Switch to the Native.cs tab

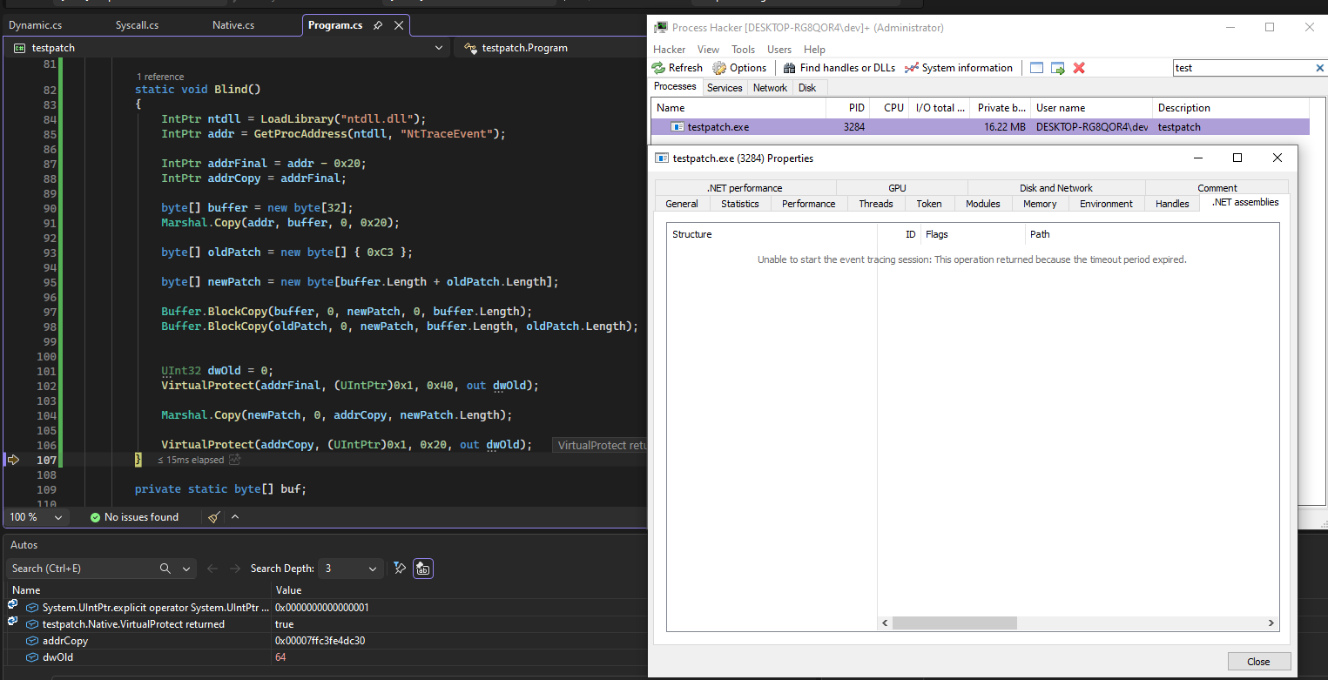(233, 25)
